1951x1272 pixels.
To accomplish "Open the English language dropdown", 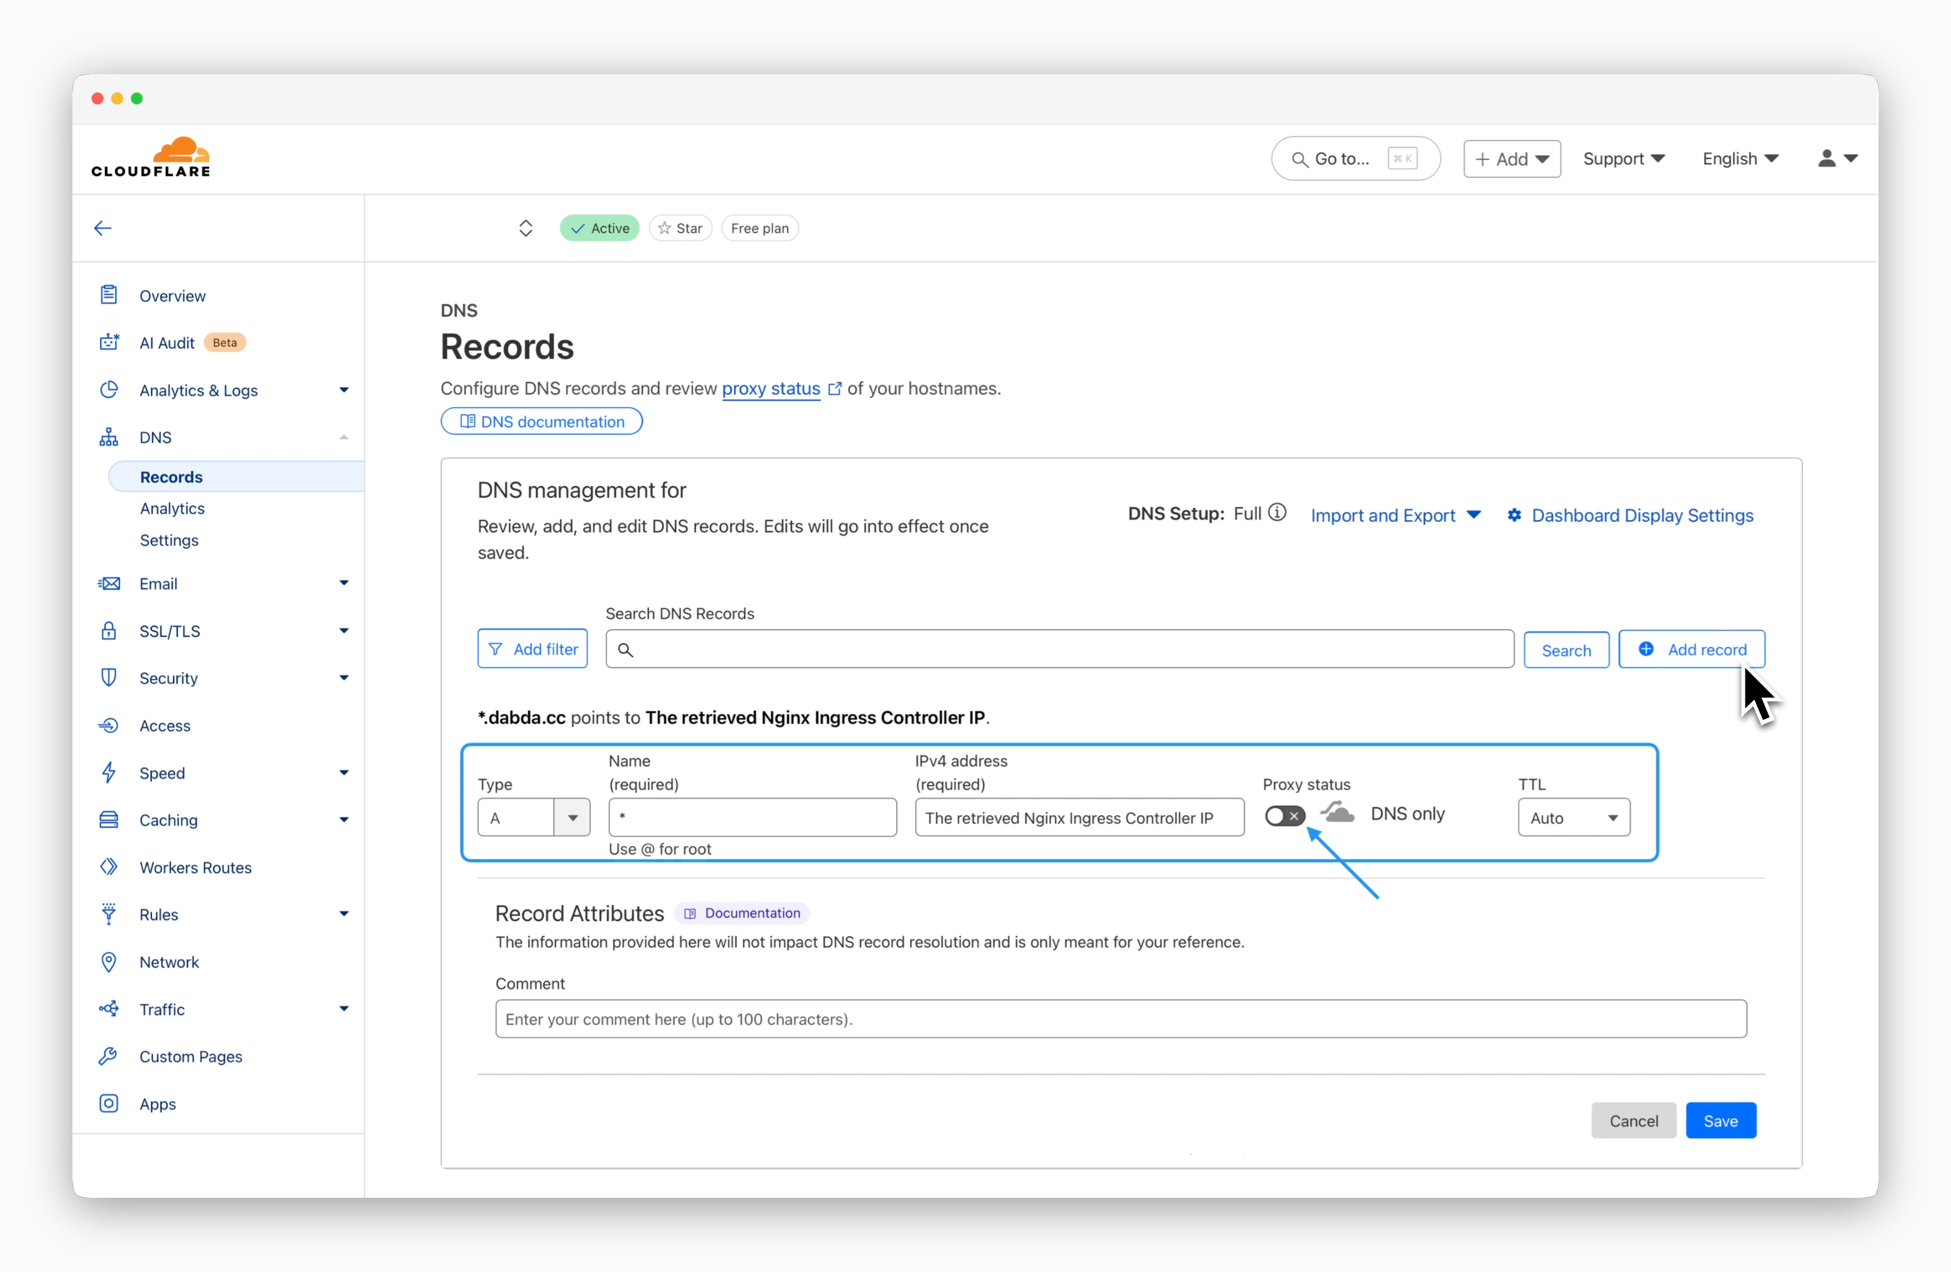I will click(x=1740, y=158).
